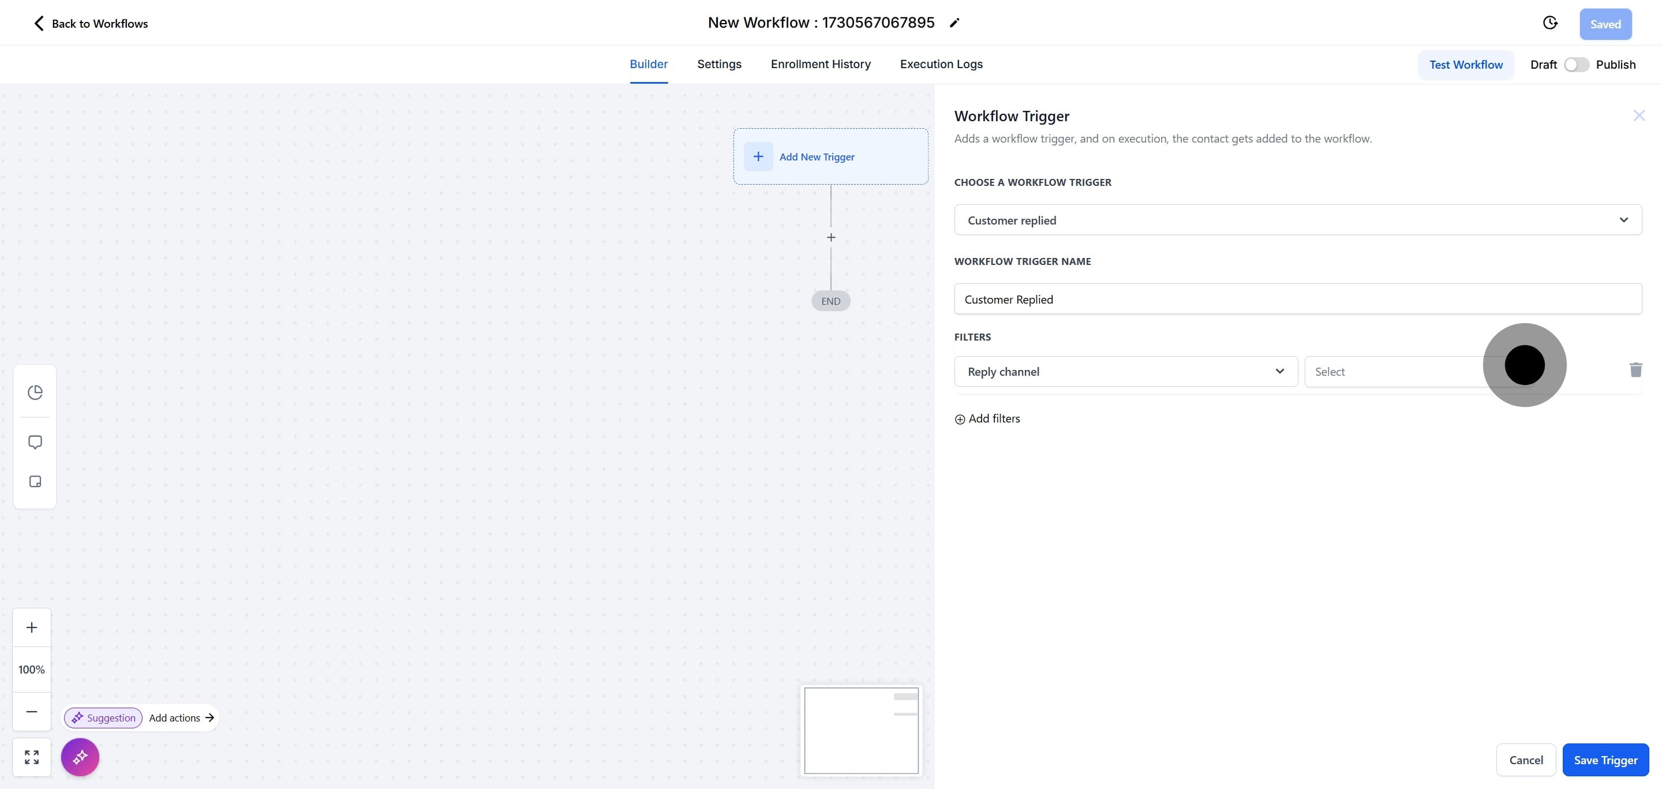Click the Save Trigger button
The image size is (1662, 789).
tap(1605, 760)
